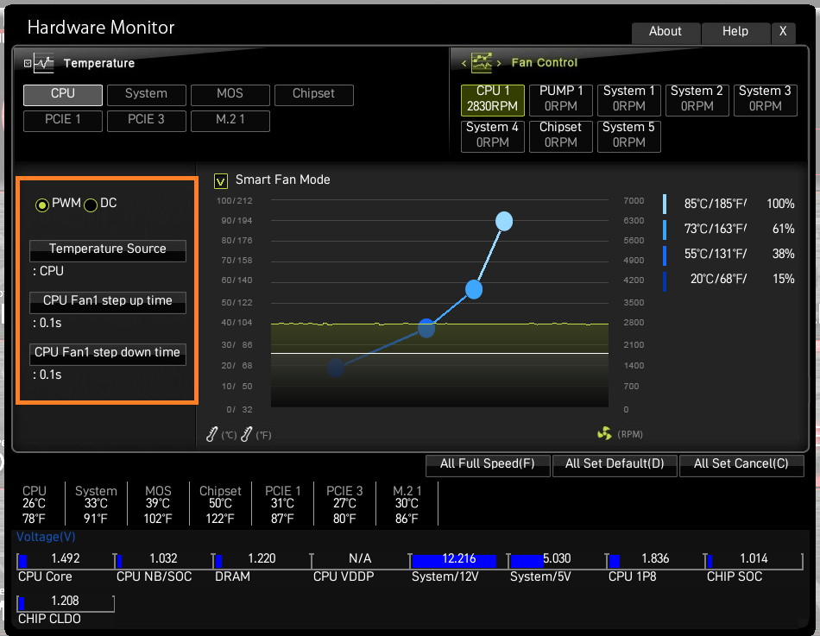
Task: Toggle the Smart Fan Mode checkbox
Action: click(221, 181)
